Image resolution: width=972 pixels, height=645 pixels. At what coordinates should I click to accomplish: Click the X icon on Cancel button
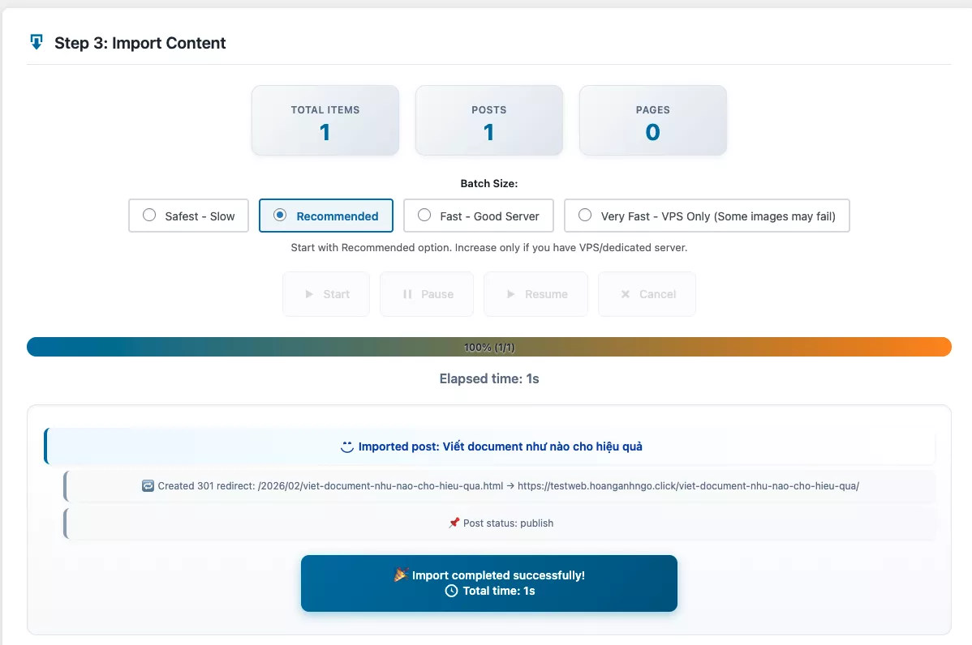(625, 294)
